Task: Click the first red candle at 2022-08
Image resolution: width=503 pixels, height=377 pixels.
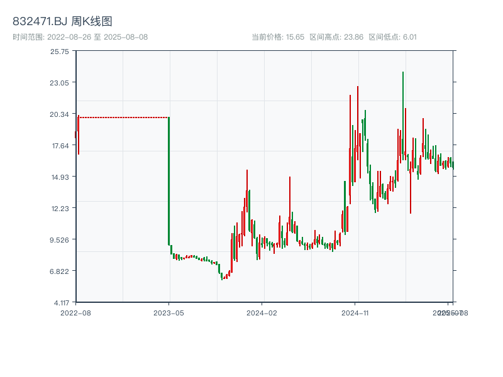Action: point(75,134)
